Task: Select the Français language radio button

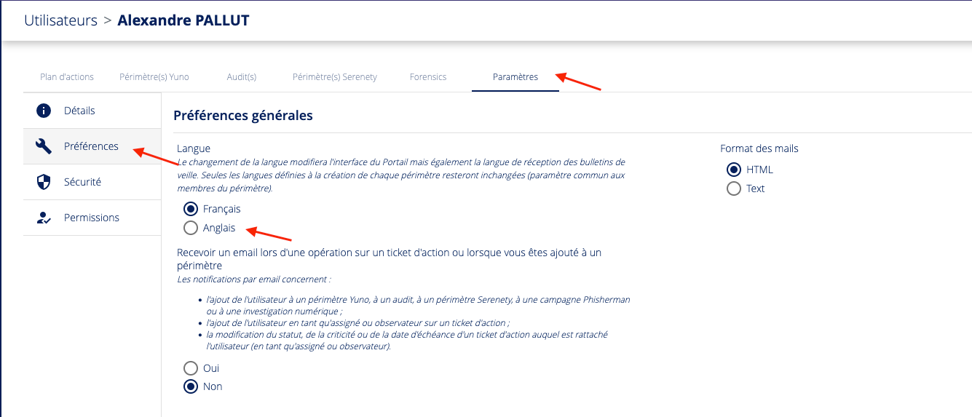Action: (x=191, y=209)
